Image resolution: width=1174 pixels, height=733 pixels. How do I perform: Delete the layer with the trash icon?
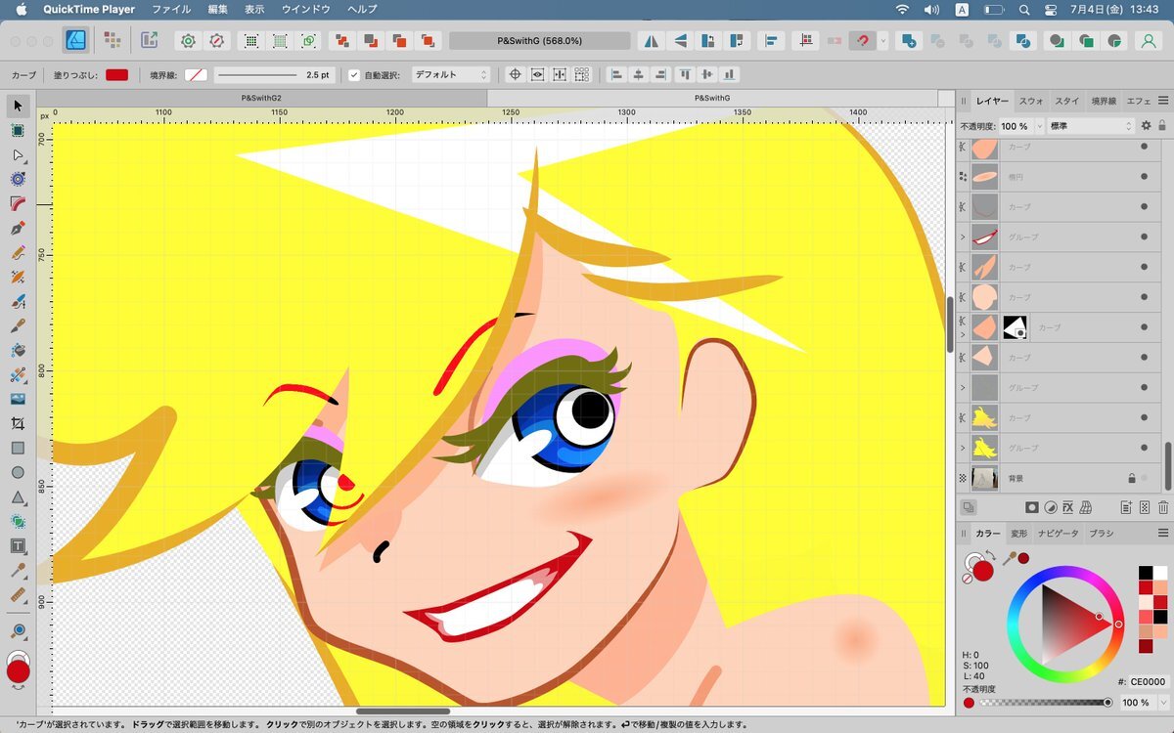1163,507
